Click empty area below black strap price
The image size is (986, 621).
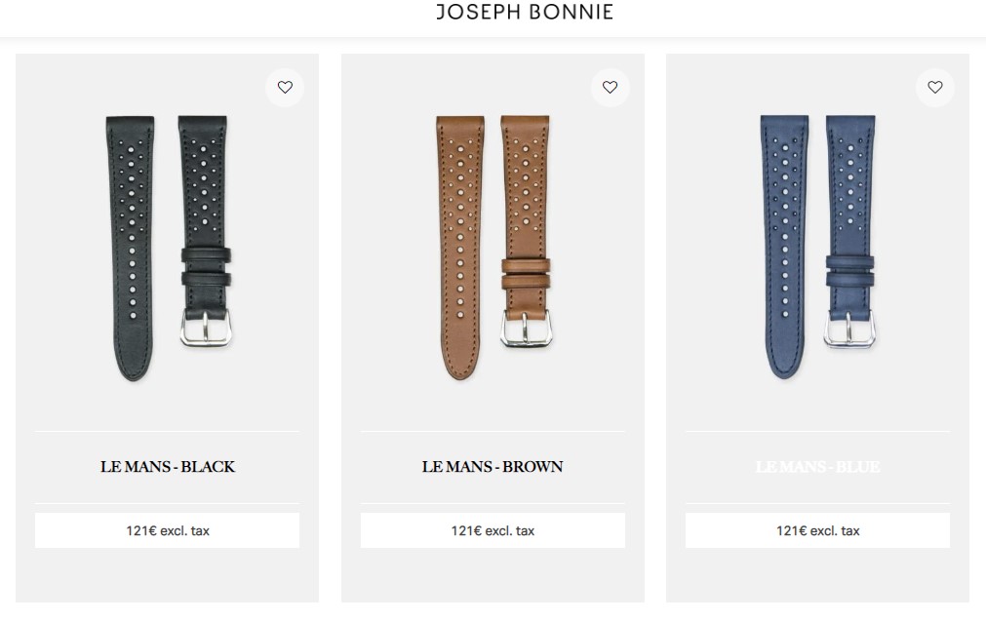[168, 574]
